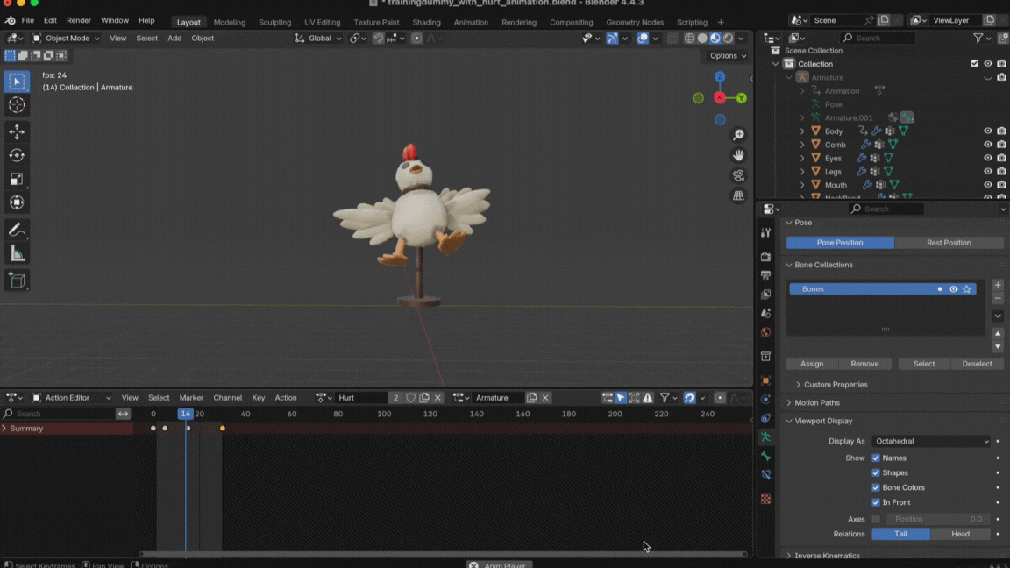Screen dimensions: 1010x568
Task: Open the World properties tab
Action: click(766, 332)
